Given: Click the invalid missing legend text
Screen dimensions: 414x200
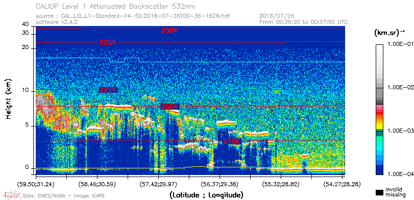Looking at the screenshot, I should point(396,192).
